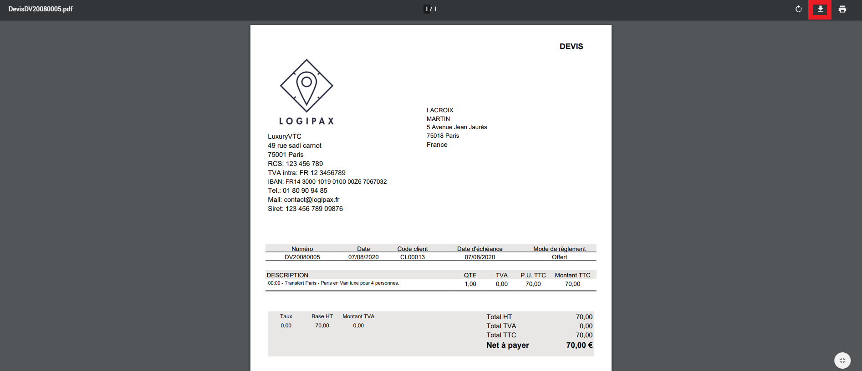This screenshot has width=862, height=371.
Task: Click the rotate clockwise icon
Action: coord(798,9)
